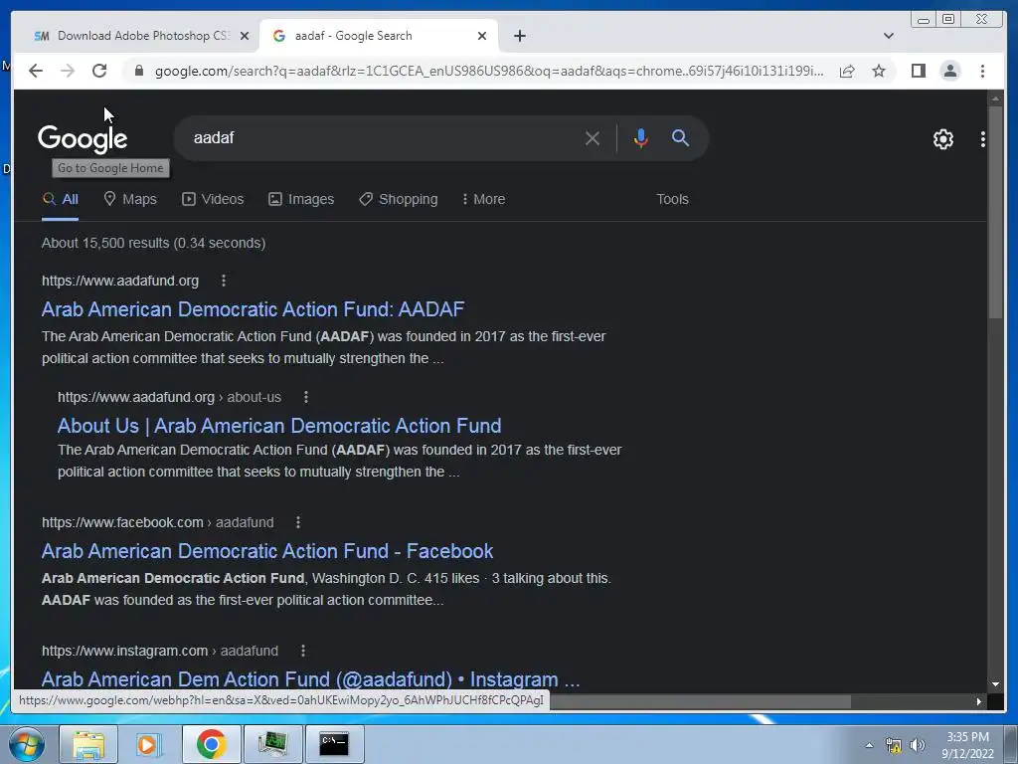Switch to Shopping results
This screenshot has height=764, width=1018.
click(x=399, y=199)
